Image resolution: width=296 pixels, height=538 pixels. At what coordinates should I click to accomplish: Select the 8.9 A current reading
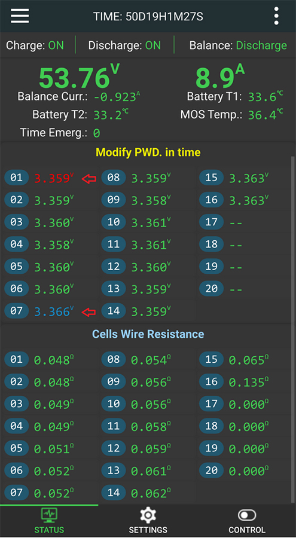(x=220, y=78)
